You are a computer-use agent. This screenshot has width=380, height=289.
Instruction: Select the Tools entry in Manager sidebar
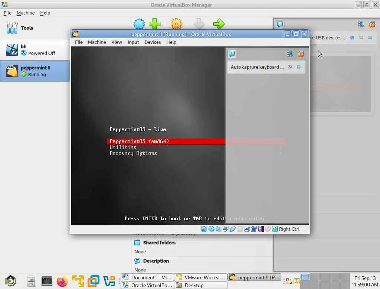(35, 28)
